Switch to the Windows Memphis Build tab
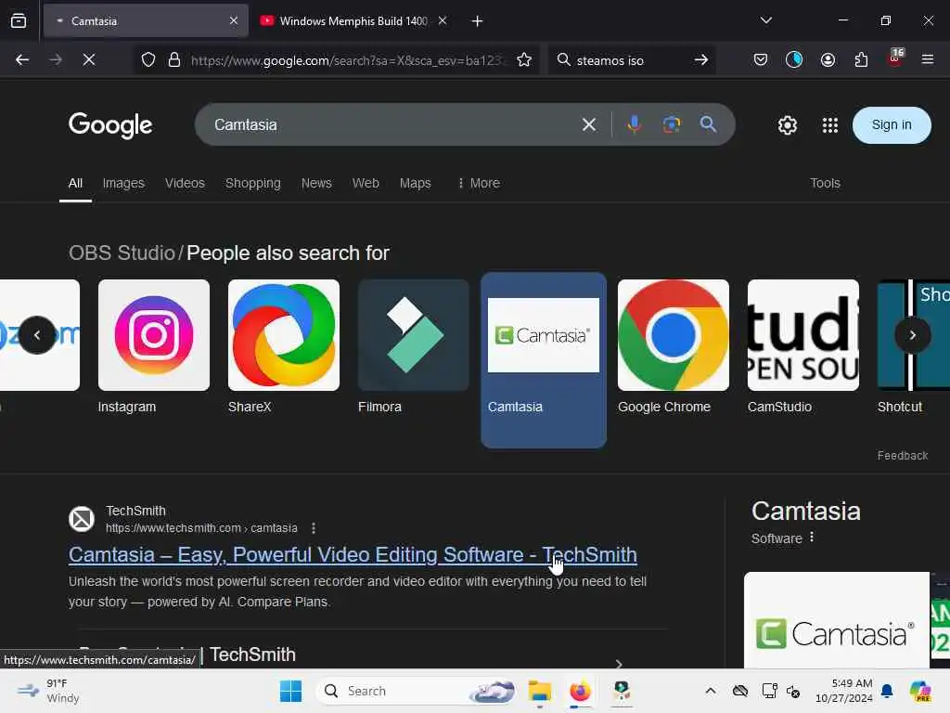 353,21
